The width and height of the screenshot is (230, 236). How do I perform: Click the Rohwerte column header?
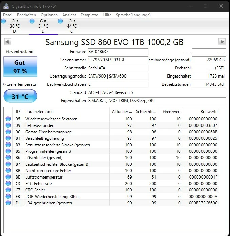coord(201,112)
